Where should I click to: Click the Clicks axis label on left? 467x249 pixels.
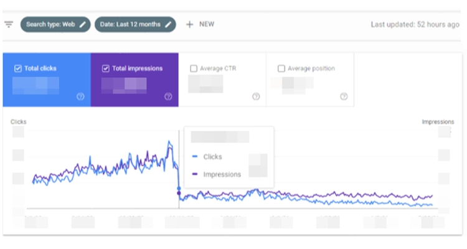pos(19,122)
